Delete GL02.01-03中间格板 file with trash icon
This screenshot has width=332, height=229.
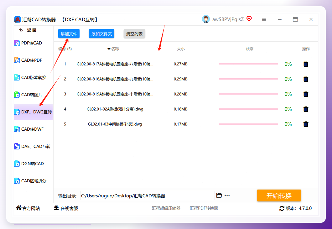click(x=306, y=124)
